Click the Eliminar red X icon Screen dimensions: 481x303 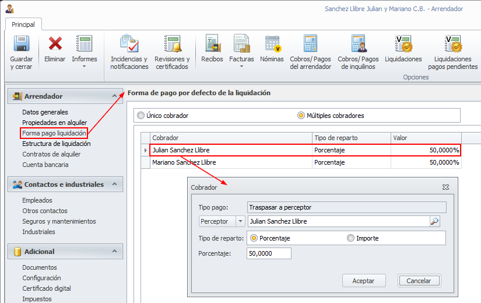pos(55,43)
